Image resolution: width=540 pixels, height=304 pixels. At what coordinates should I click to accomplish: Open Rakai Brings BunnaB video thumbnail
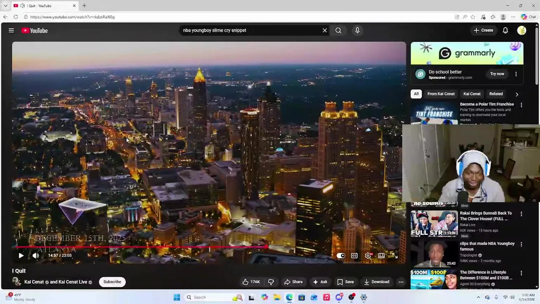coord(434,223)
